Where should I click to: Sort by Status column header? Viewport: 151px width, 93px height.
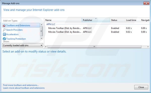pos(118,20)
